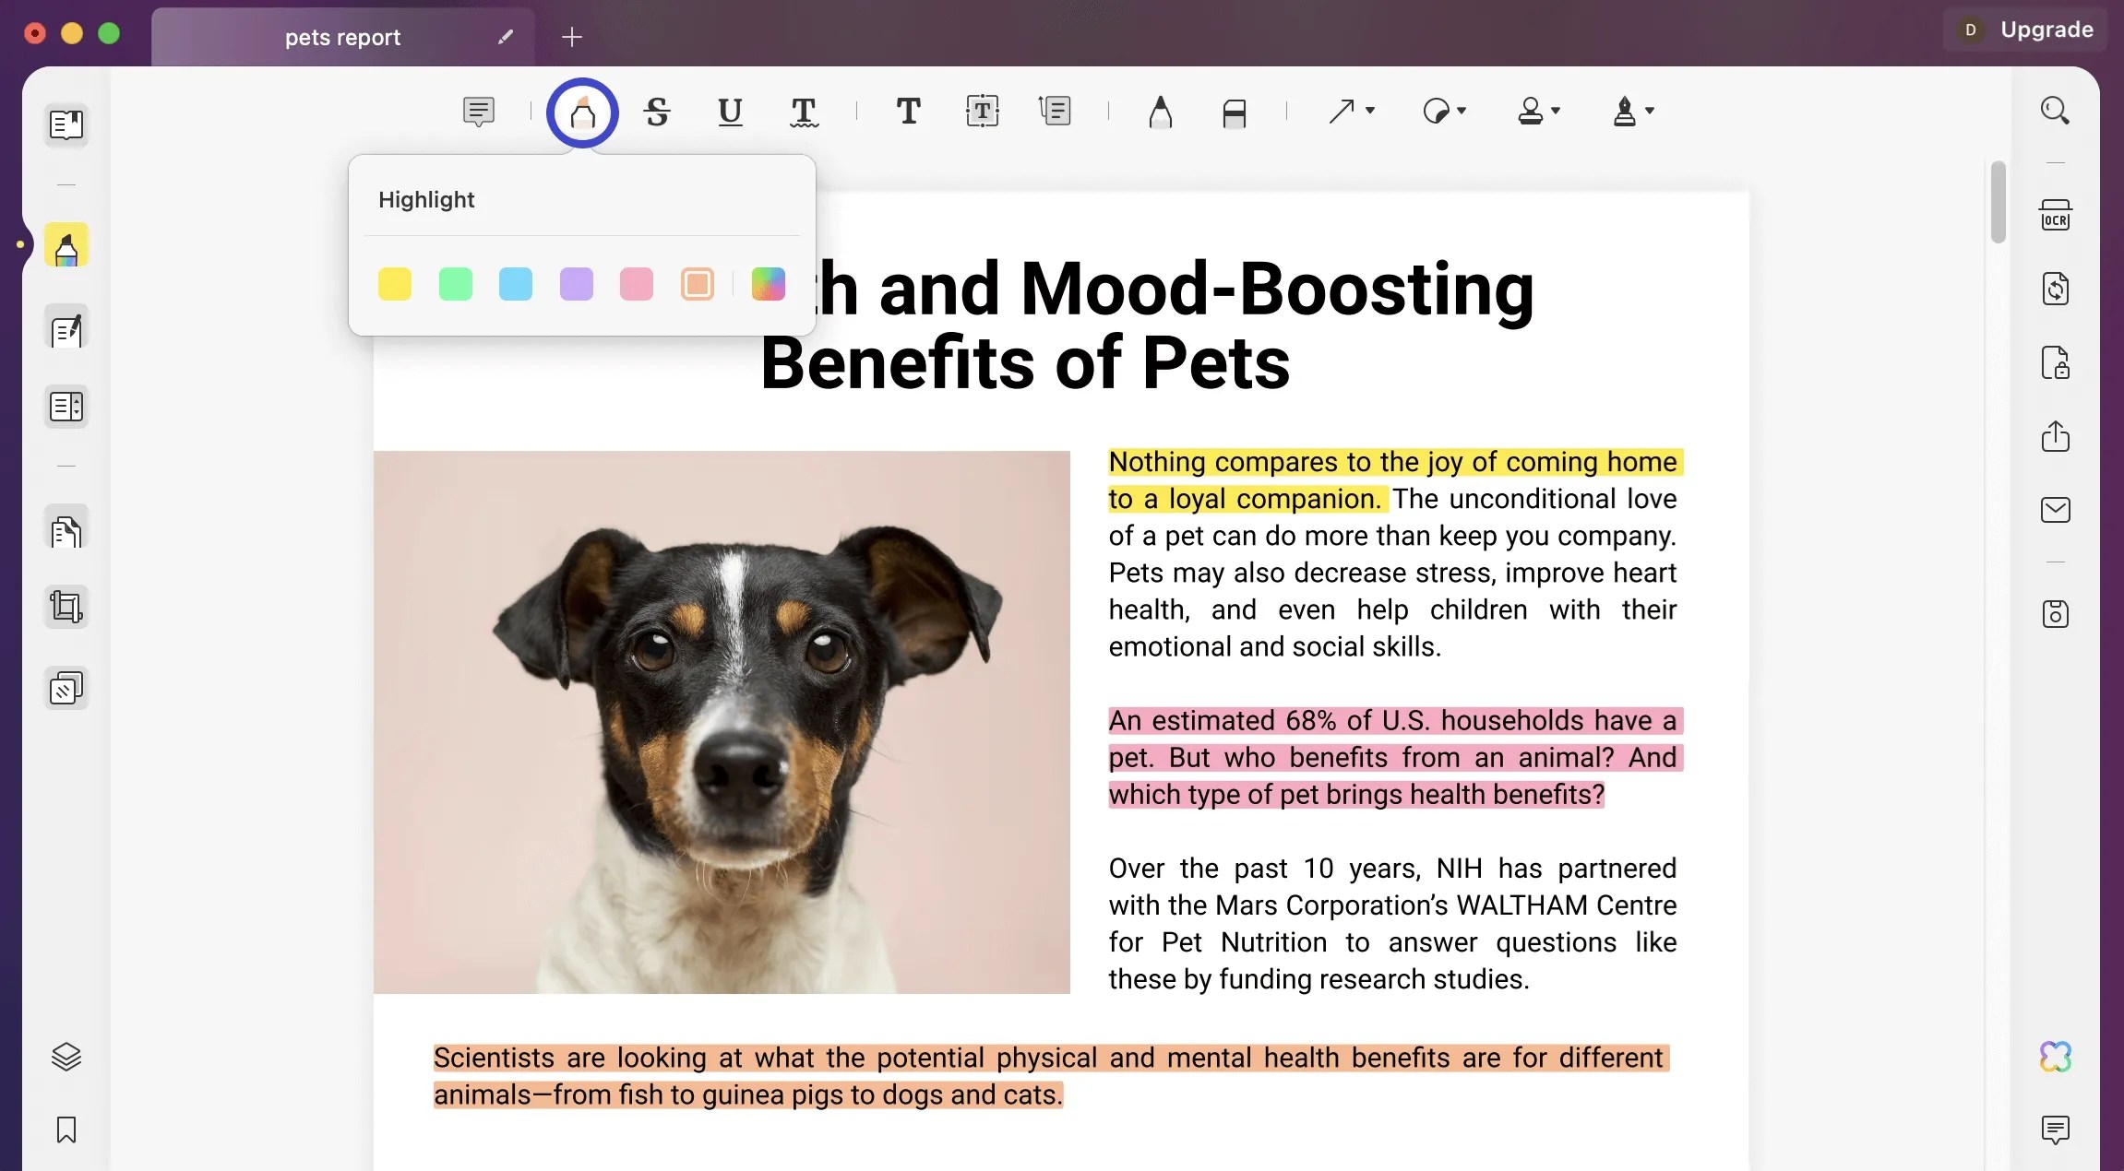Open the Organize Pages panel

pos(66,407)
